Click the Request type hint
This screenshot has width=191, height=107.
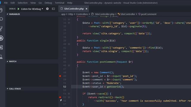[122, 62]
